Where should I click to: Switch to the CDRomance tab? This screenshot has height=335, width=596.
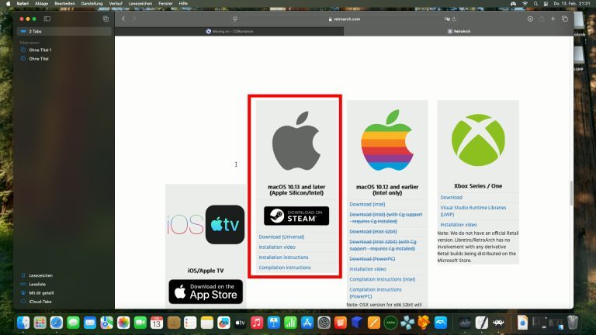(229, 31)
